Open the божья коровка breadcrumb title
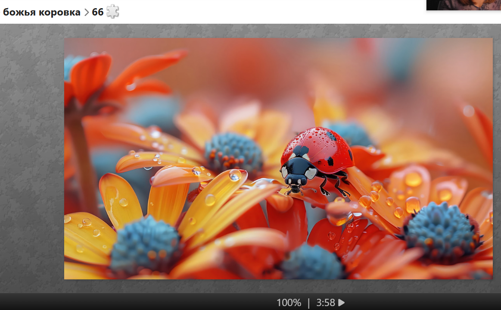 42,12
